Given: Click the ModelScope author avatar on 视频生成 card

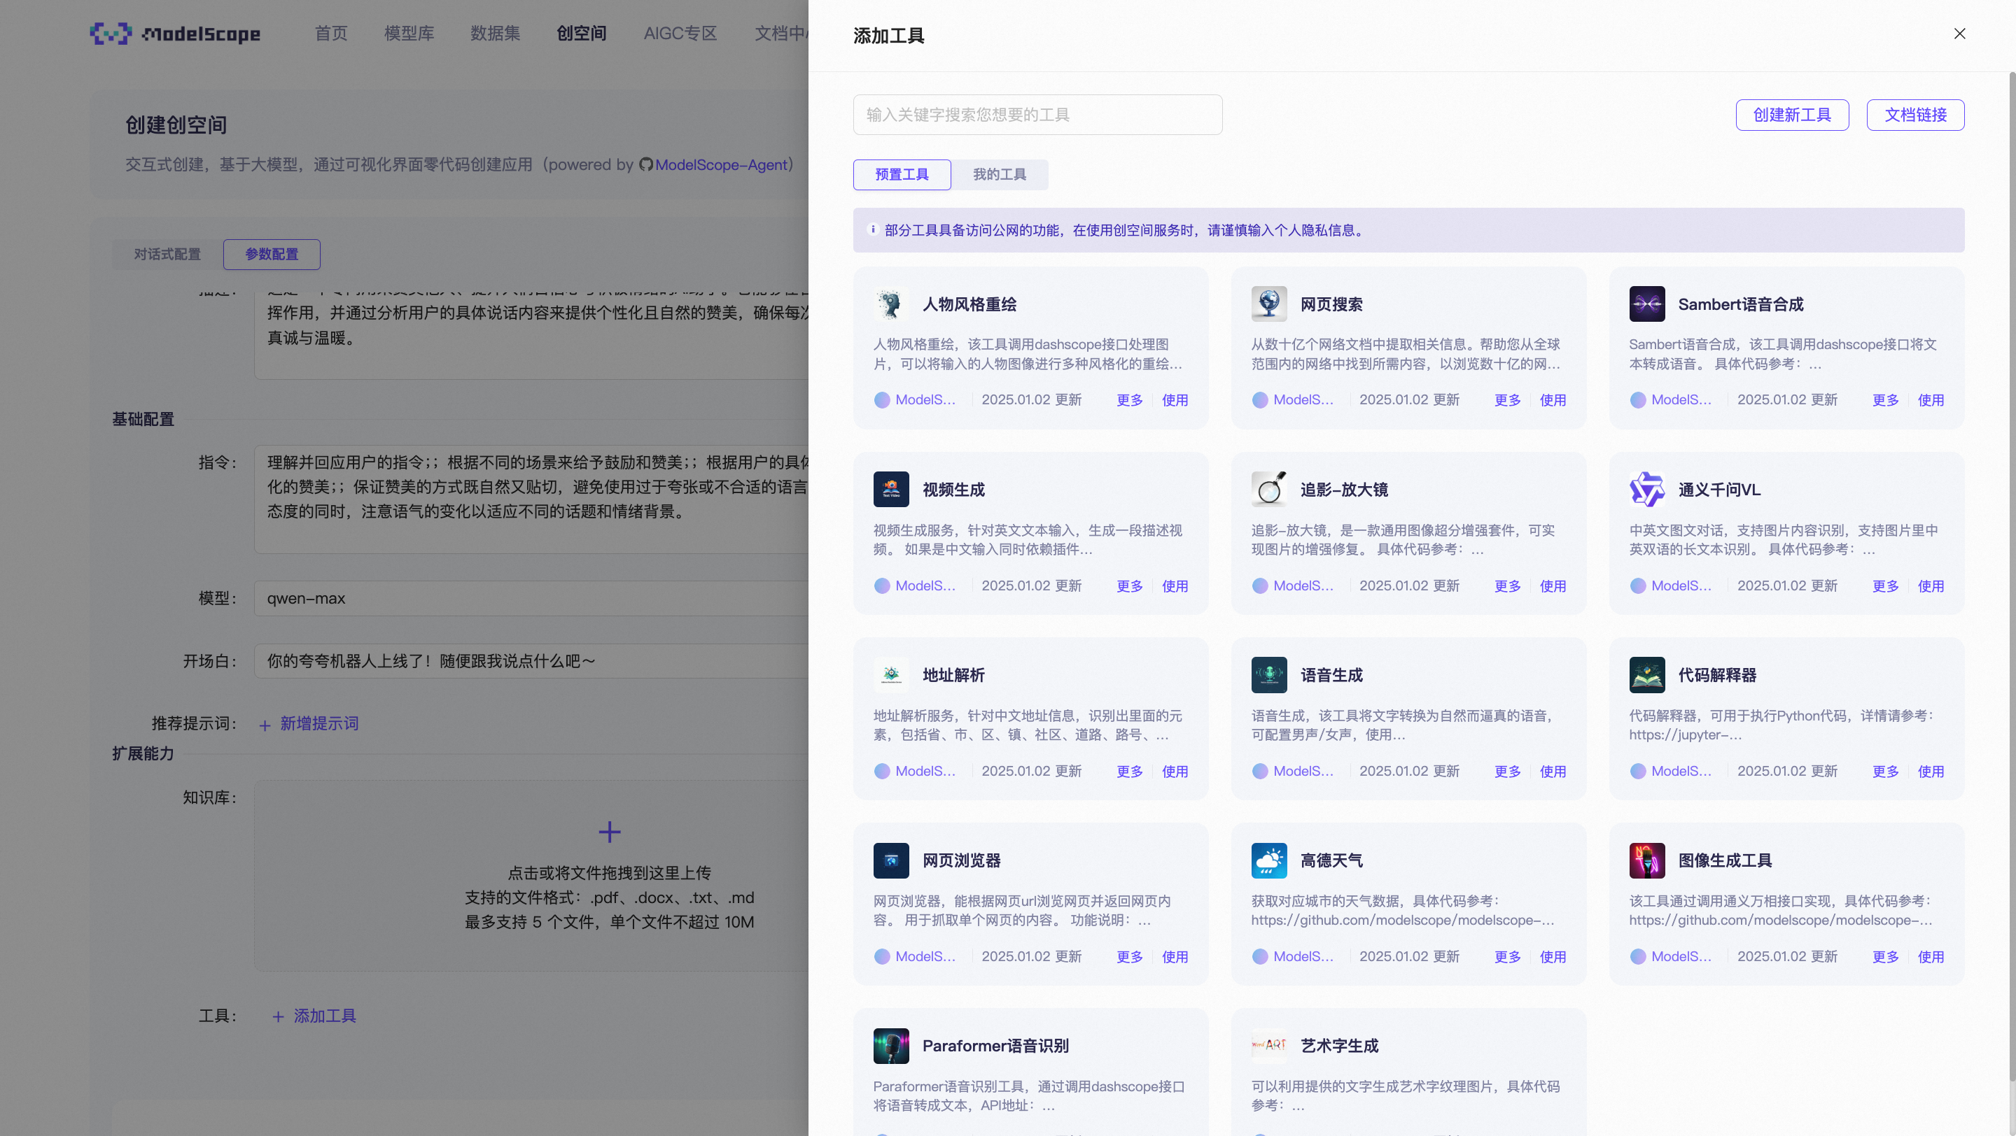Looking at the screenshot, I should 882,585.
